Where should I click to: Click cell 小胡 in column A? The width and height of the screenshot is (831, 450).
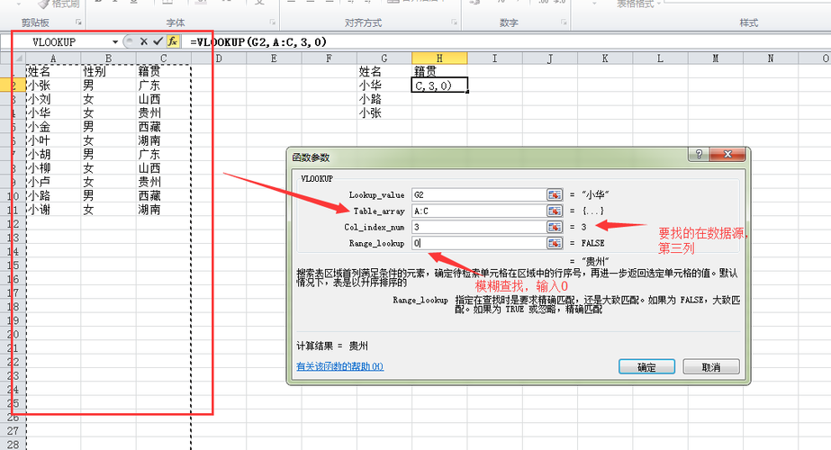tap(53, 154)
